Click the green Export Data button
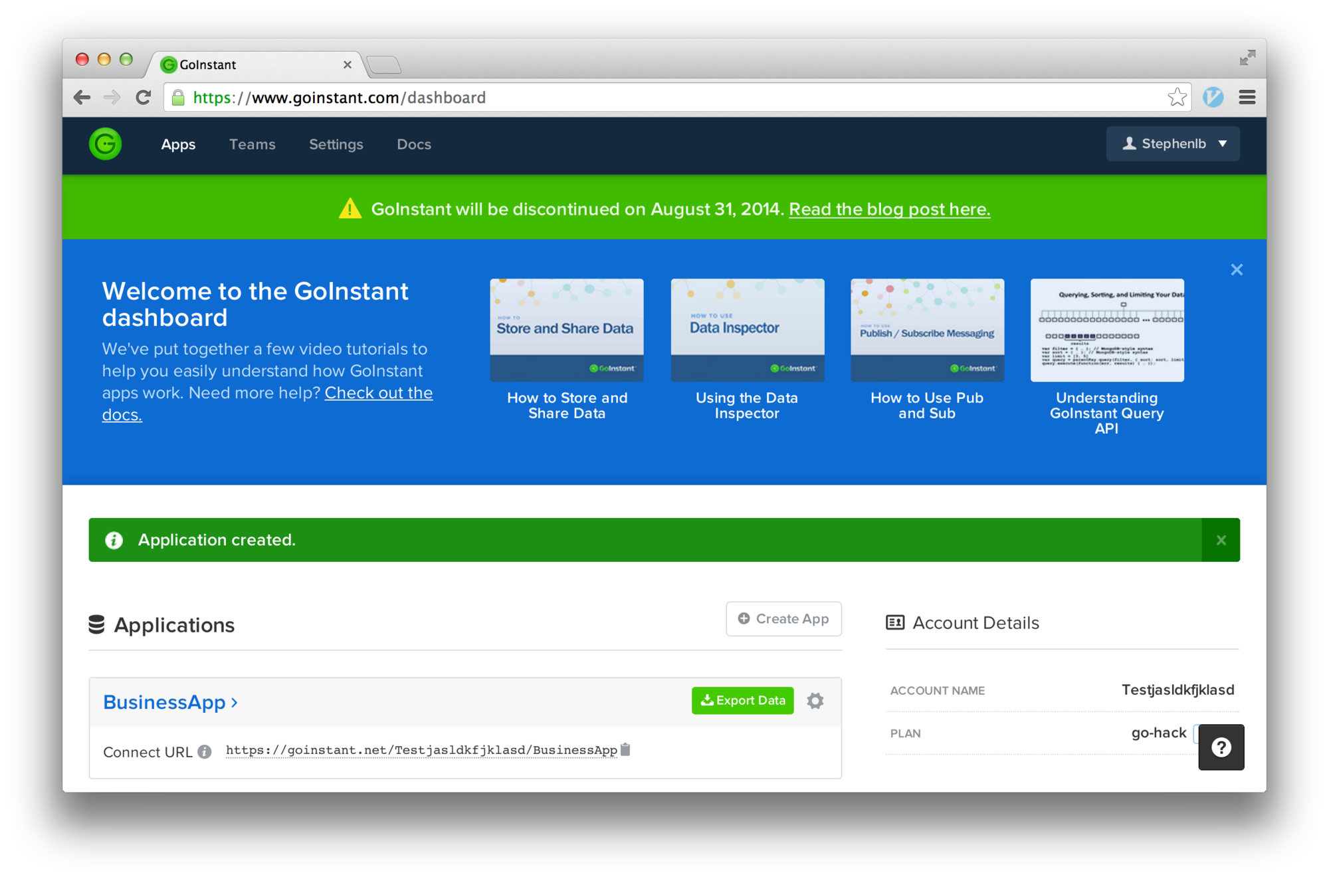The height and width of the screenshot is (879, 1329). point(743,700)
